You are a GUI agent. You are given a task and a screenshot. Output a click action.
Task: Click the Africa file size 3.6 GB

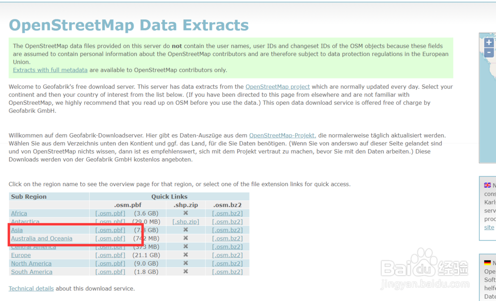point(146,213)
